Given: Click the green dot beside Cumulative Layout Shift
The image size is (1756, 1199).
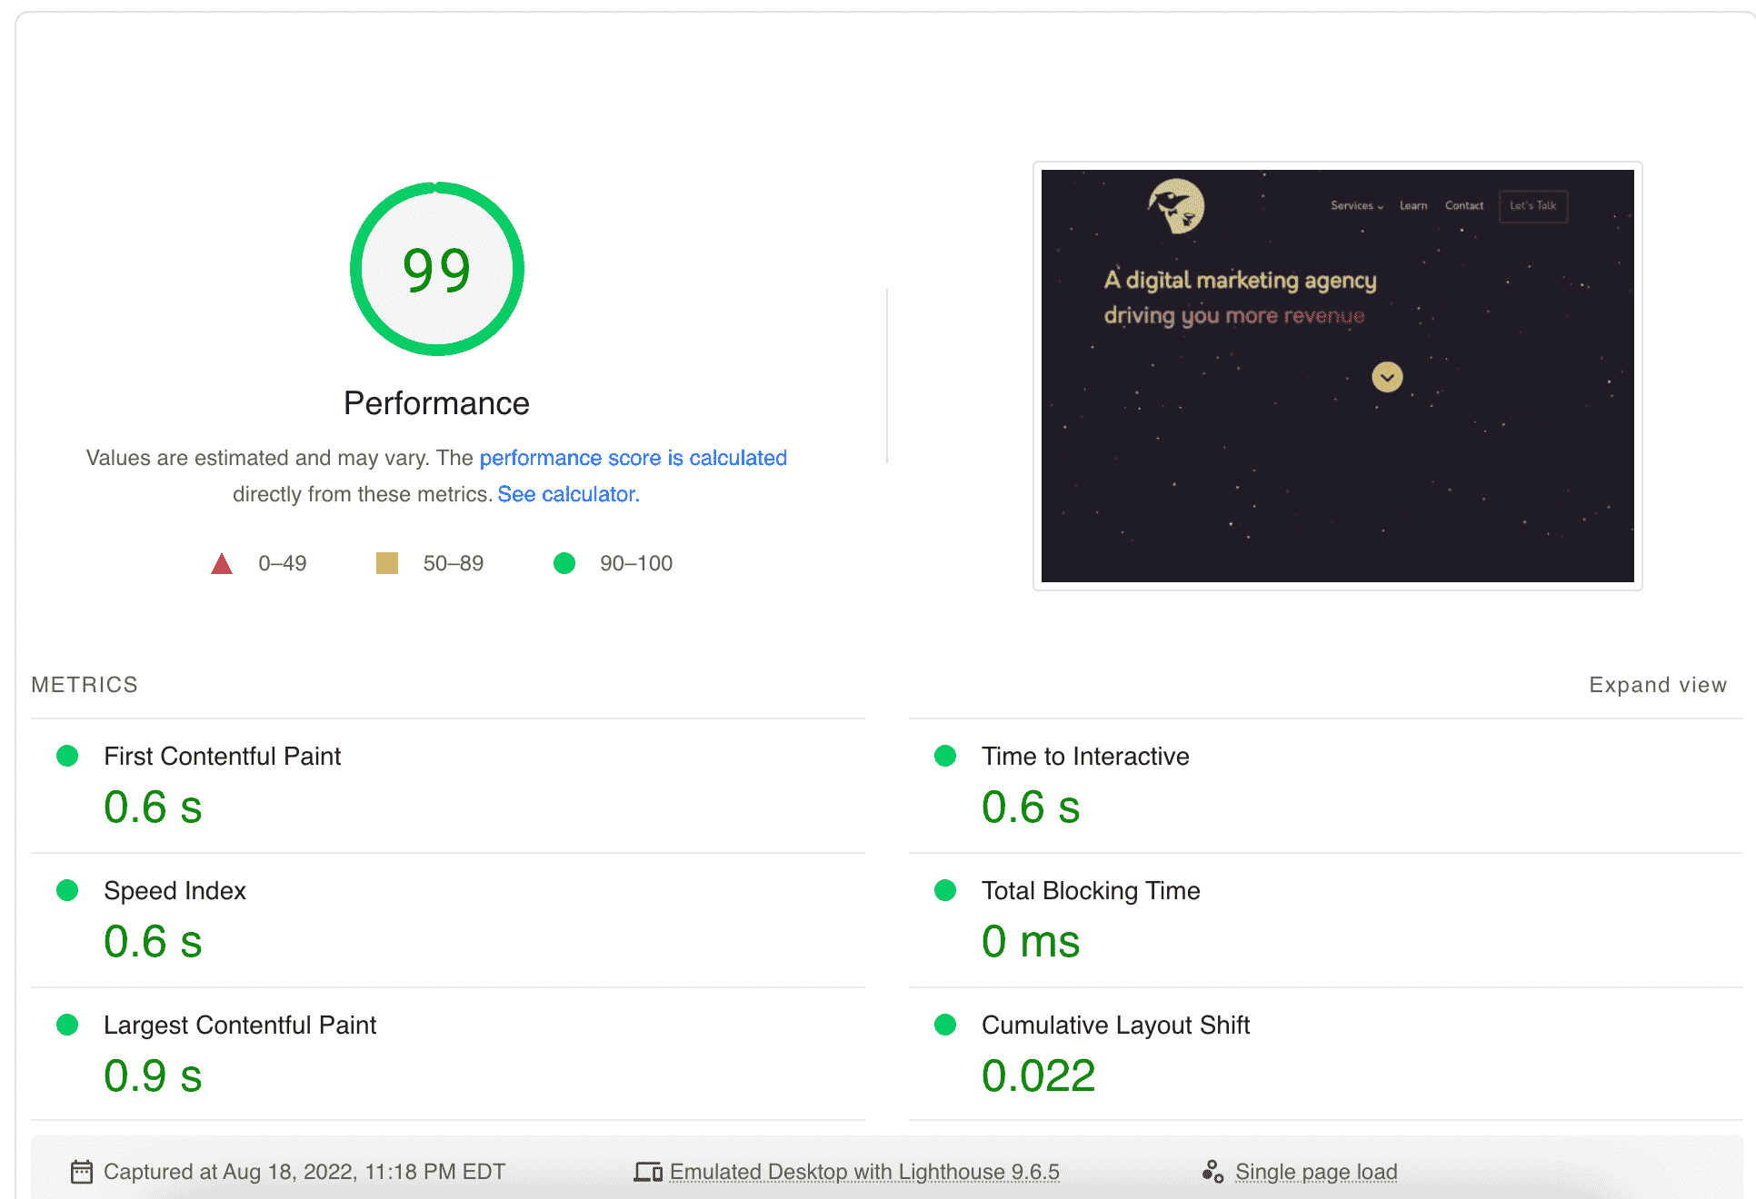Looking at the screenshot, I should pyautogui.click(x=945, y=1025).
